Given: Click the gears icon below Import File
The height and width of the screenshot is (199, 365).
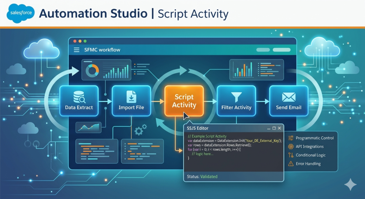Looking at the screenshot, I should tap(140, 130).
